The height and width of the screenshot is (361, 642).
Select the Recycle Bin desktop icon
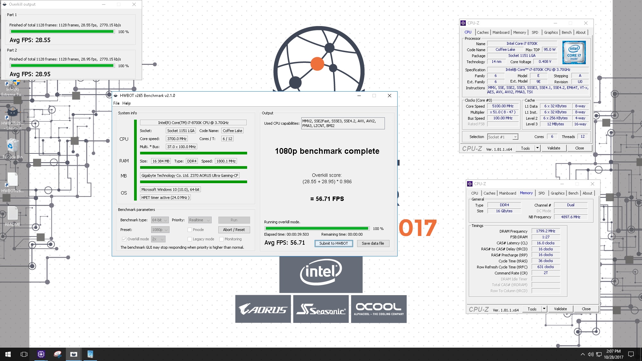(12, 149)
